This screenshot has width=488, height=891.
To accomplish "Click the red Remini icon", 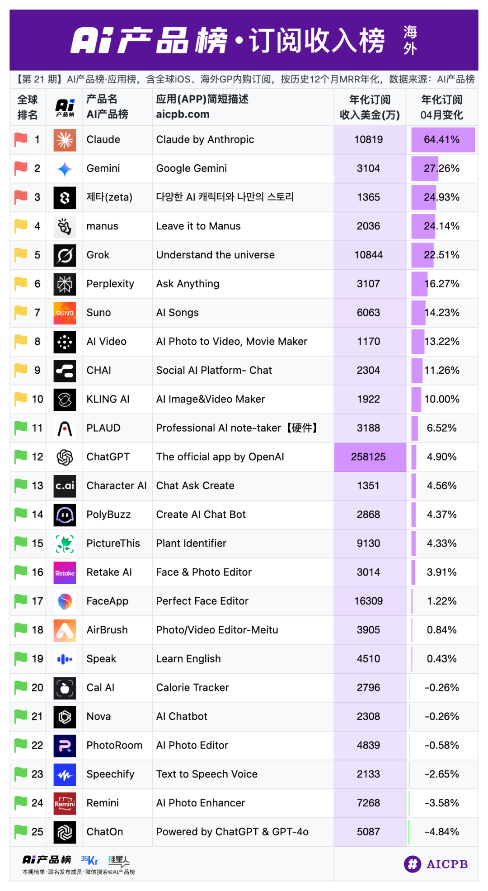I will pos(65,803).
